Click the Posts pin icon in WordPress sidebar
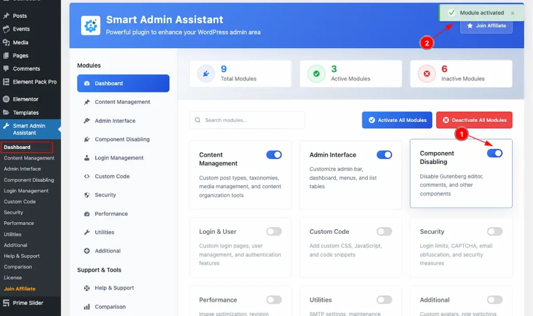This screenshot has height=316, width=533. pyautogui.click(x=6, y=16)
